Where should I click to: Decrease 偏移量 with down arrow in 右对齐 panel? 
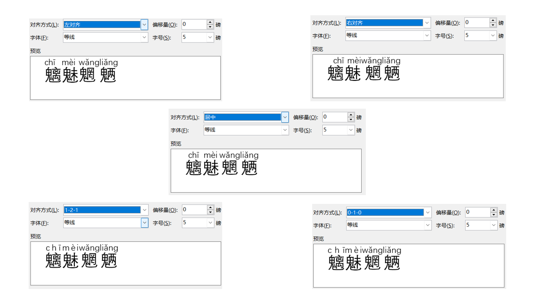pyautogui.click(x=493, y=25)
